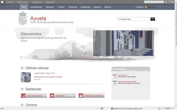Click the magnifier icon in search box
This screenshot has width=177, height=110.
click(119, 19)
